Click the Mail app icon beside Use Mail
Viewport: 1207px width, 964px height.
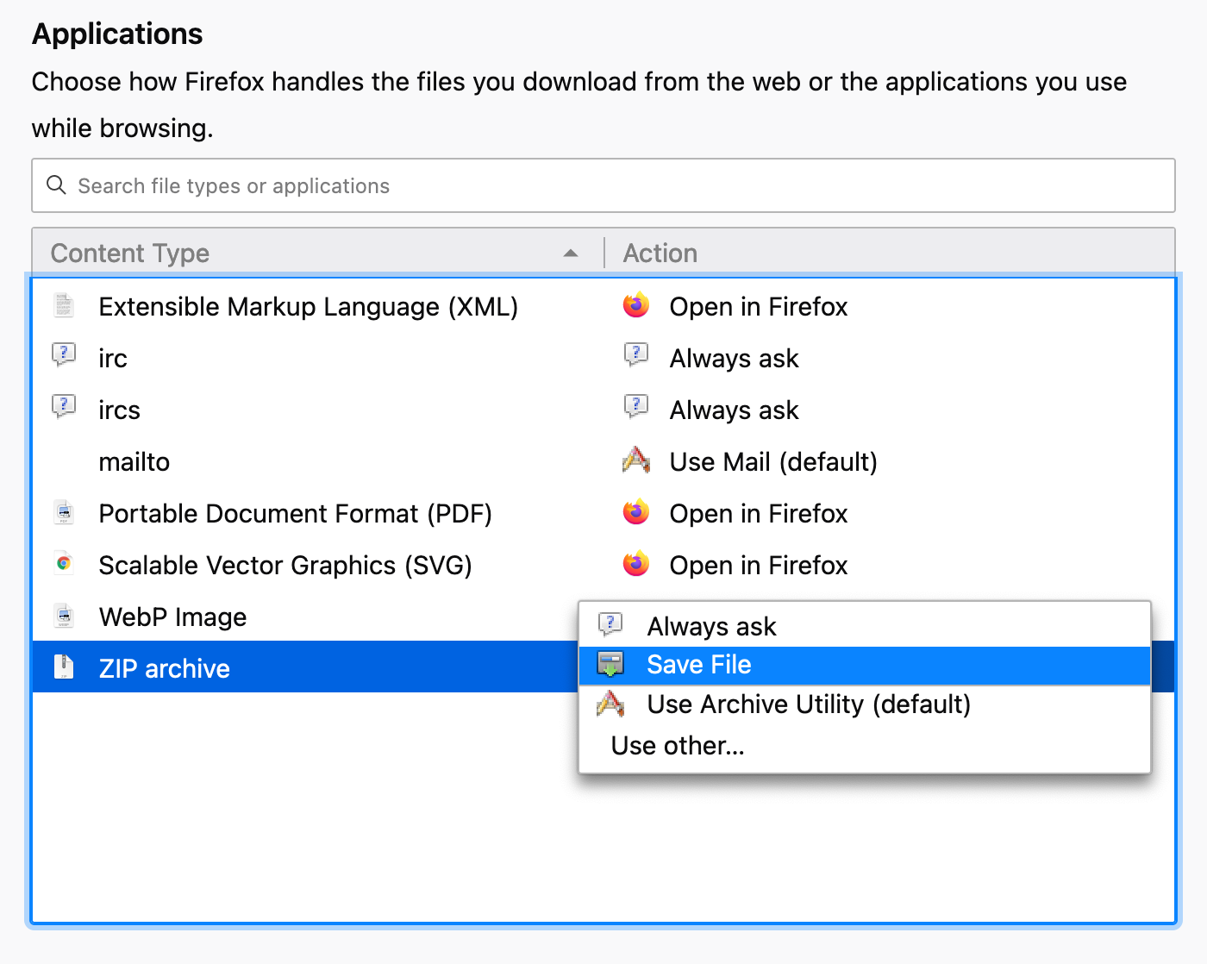coord(635,460)
